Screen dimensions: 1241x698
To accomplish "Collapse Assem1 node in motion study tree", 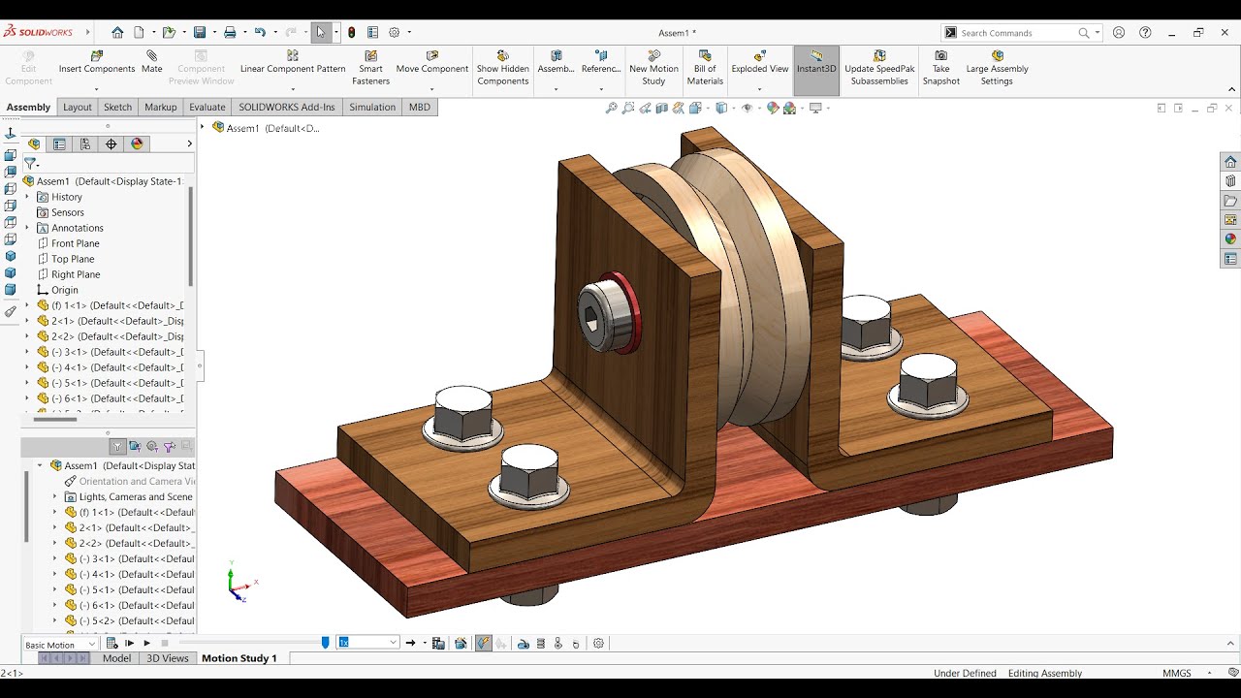I will point(41,465).
